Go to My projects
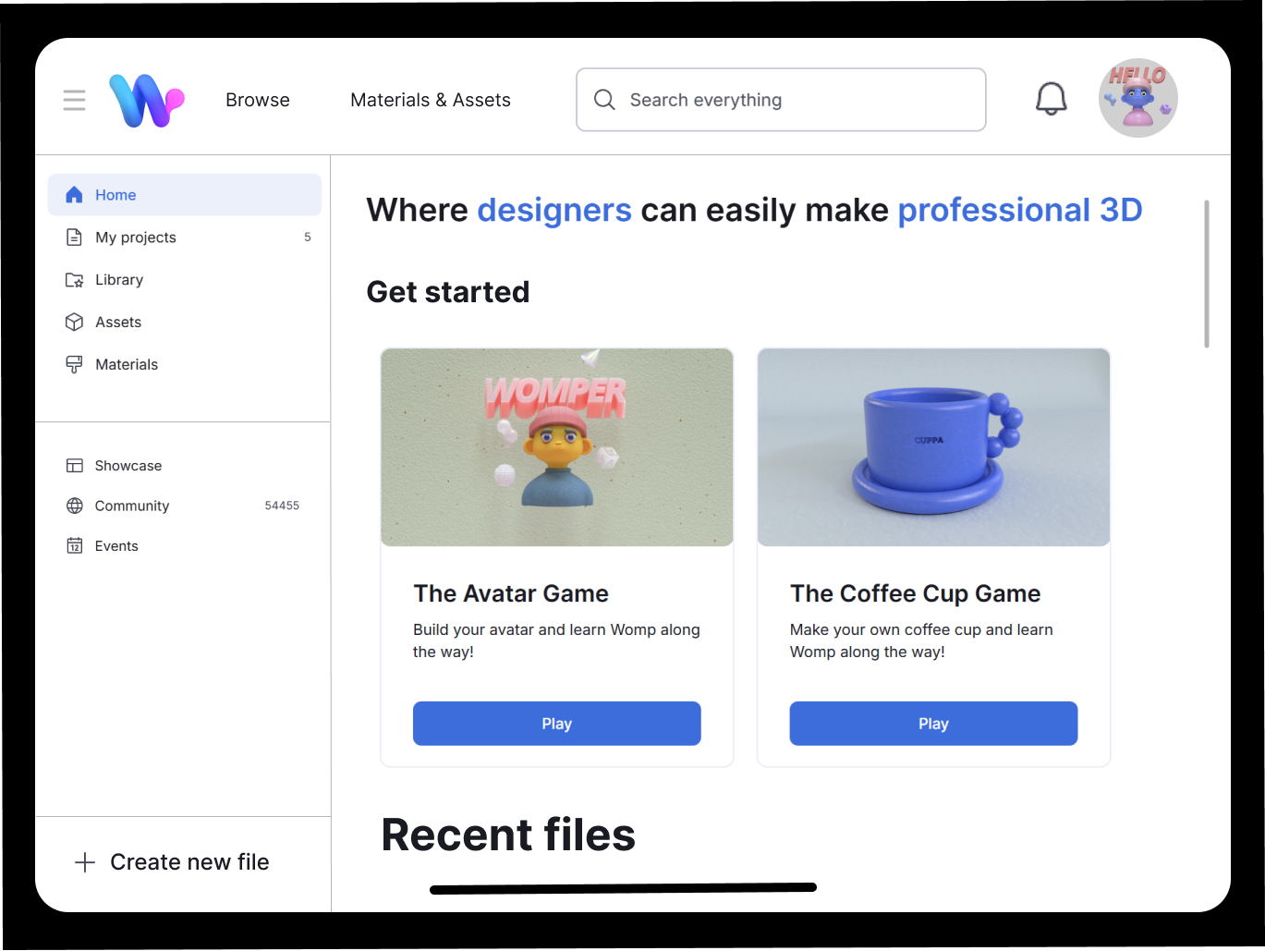This screenshot has height=951, width=1265. click(x=136, y=238)
